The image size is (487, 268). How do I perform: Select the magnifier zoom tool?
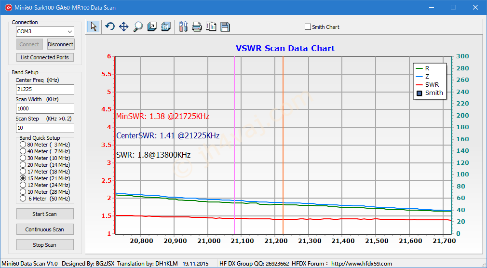138,27
